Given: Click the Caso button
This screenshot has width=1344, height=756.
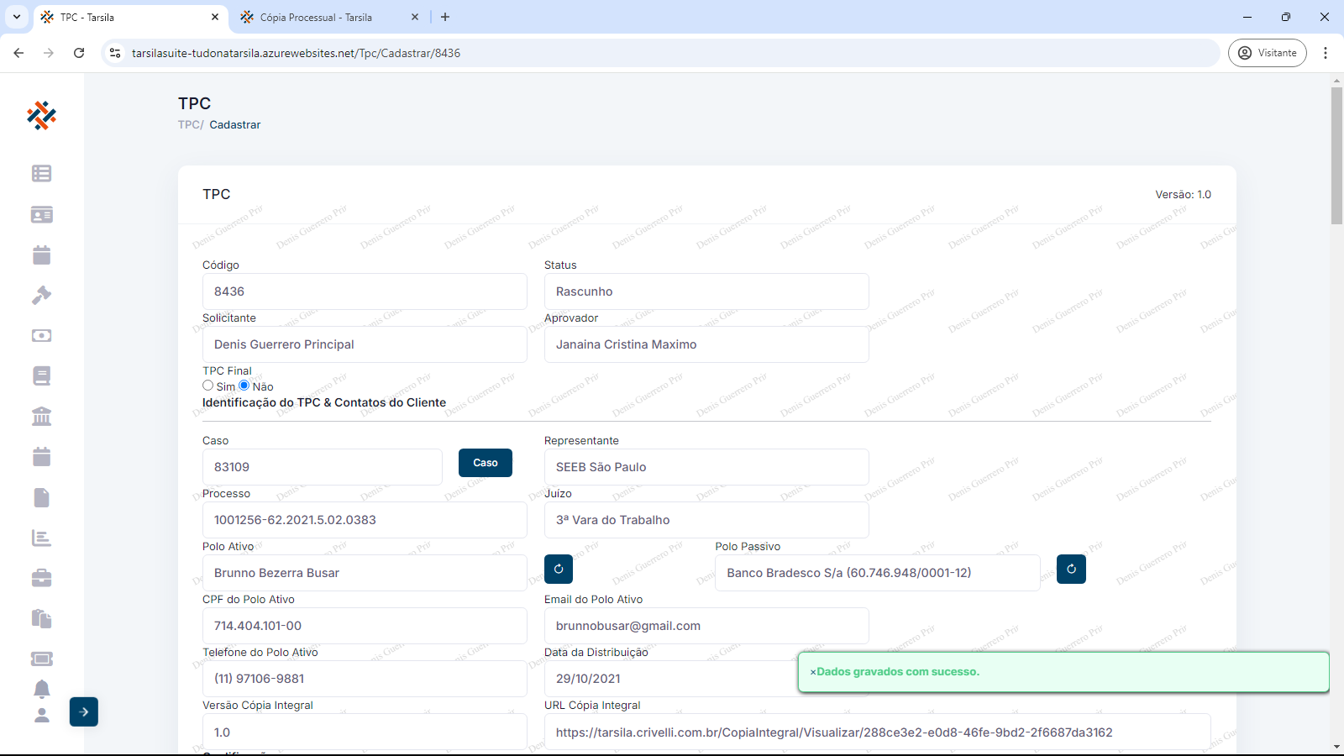Looking at the screenshot, I should coord(485,463).
